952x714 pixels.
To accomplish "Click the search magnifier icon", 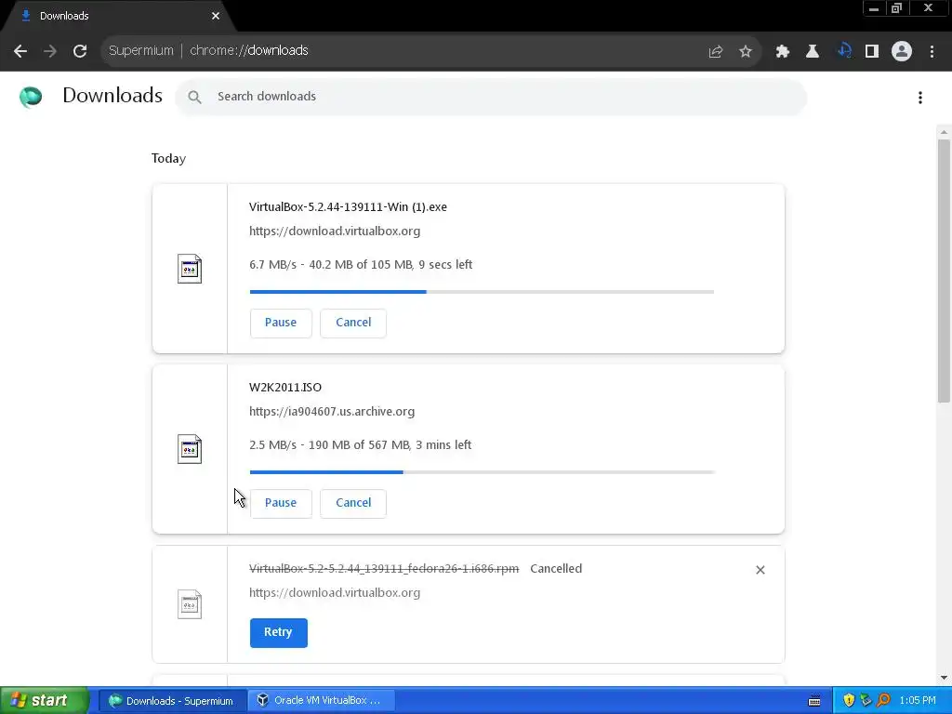I will pyautogui.click(x=194, y=97).
